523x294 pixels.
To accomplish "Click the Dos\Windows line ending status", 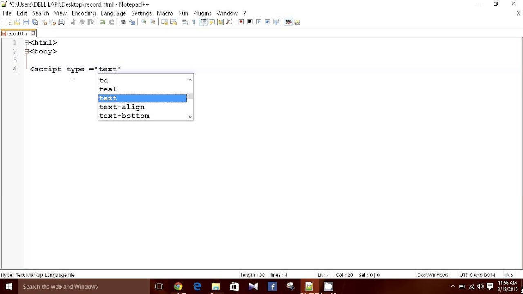I will click(433, 275).
